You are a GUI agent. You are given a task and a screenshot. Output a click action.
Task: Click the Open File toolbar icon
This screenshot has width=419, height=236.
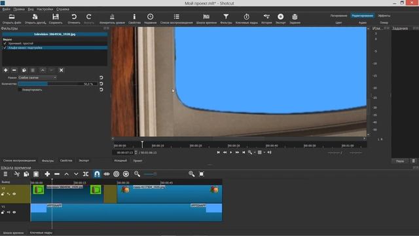pyautogui.click(x=12, y=17)
